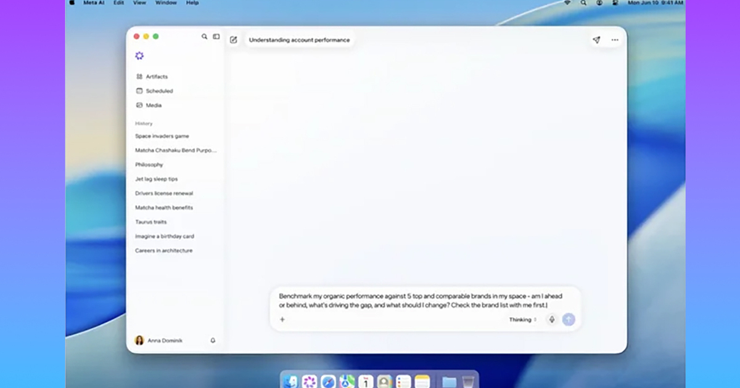Click Spotlight search in the menu bar
This screenshot has width=740, height=388.
[583, 3]
